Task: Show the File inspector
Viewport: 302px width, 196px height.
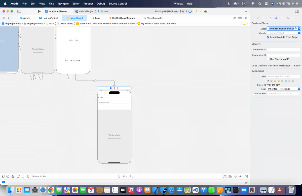Action: 258,18
